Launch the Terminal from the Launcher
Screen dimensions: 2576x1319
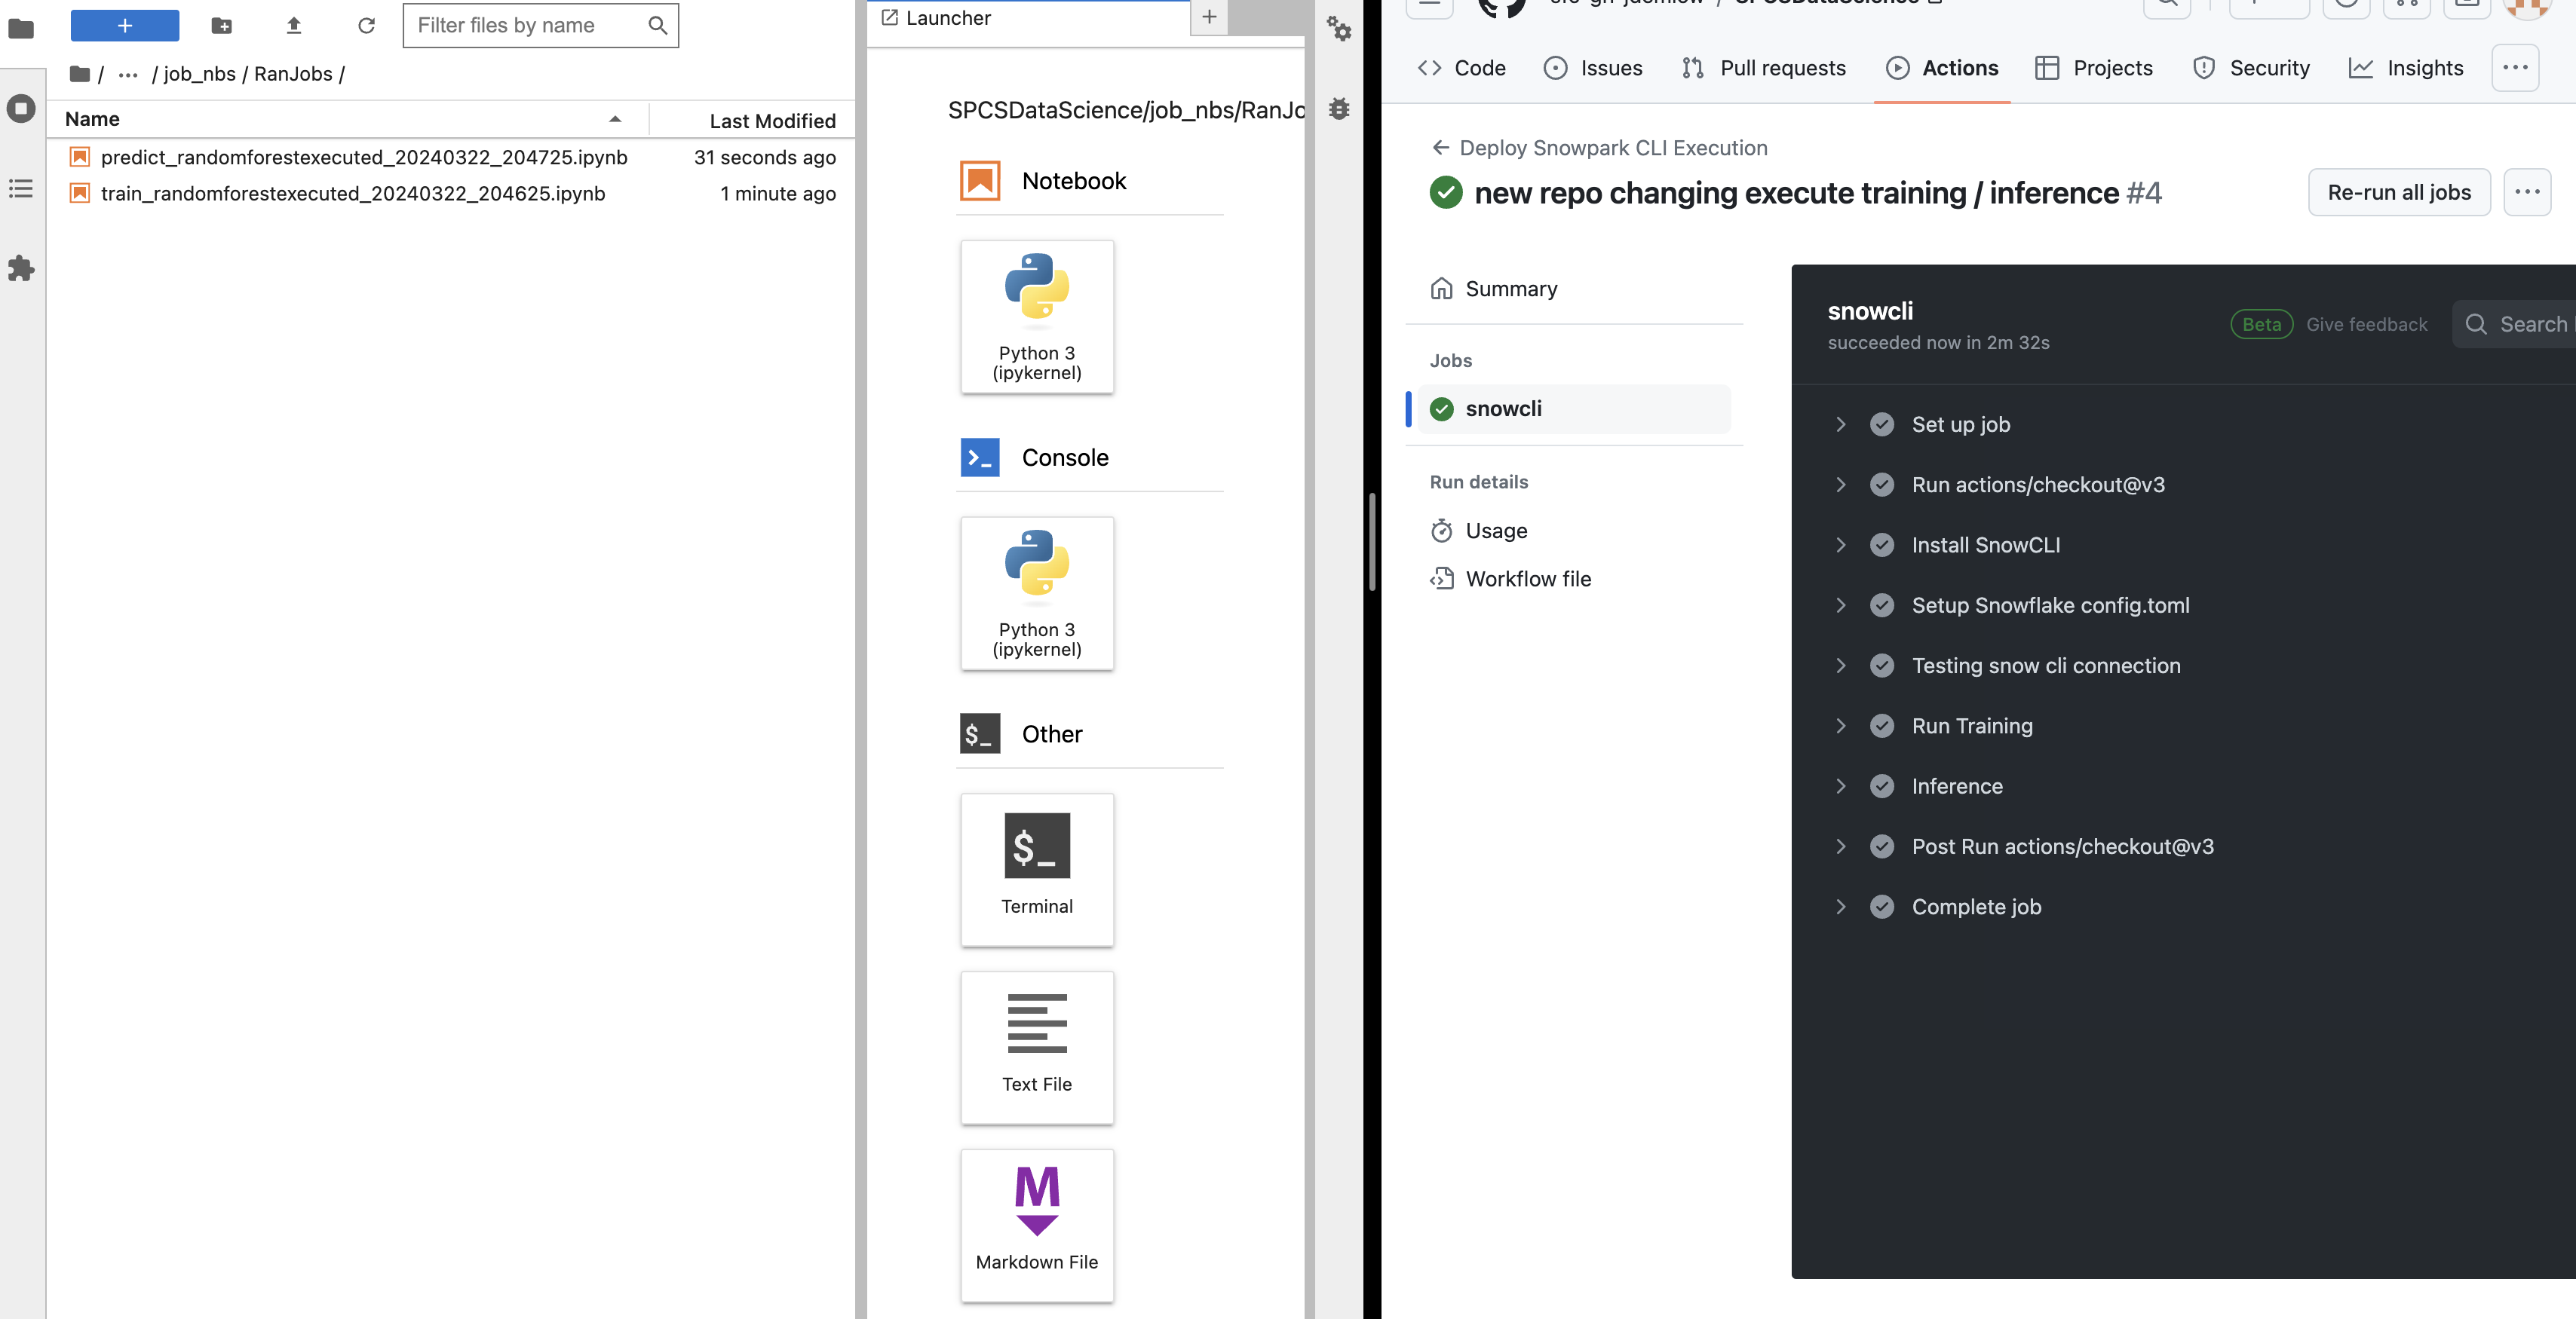coord(1037,869)
